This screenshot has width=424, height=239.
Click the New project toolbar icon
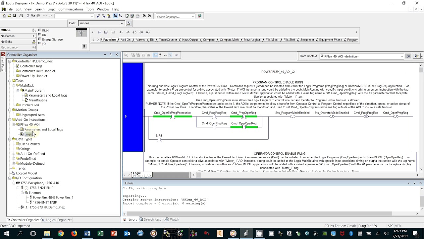pyautogui.click(x=4, y=16)
